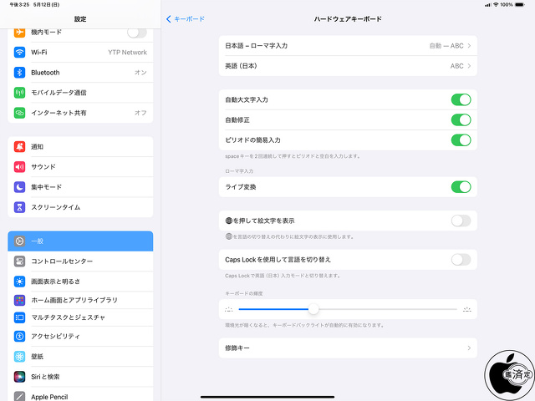The width and height of the screenshot is (535, 401).
Task: Select サウンド in sidebar
Action: (x=80, y=167)
